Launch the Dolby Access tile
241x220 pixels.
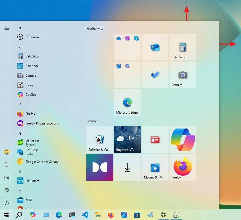click(99, 167)
